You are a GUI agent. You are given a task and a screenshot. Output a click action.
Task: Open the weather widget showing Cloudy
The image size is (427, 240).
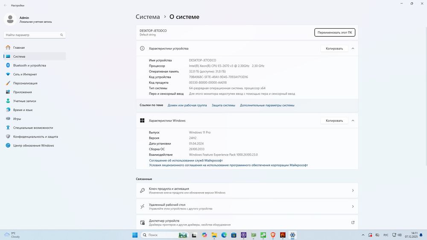12,235
